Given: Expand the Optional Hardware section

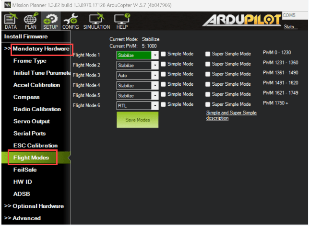Looking at the screenshot, I should [34, 206].
